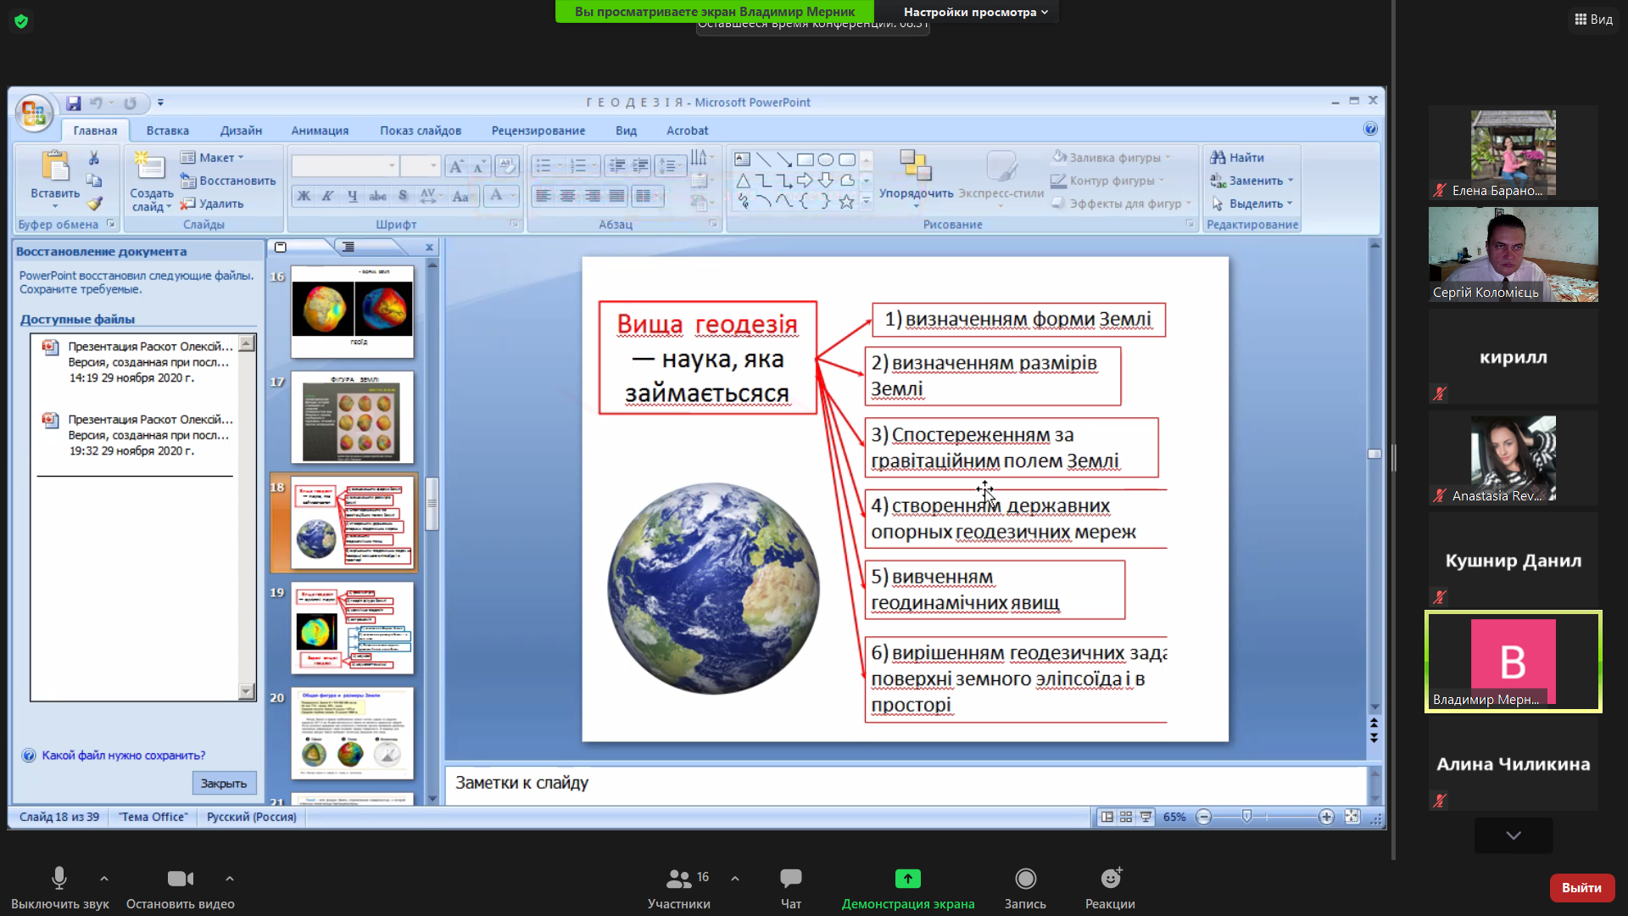This screenshot has width=1628, height=916.
Task: Open Zoom Reactions smiley icon
Action: tap(1110, 879)
